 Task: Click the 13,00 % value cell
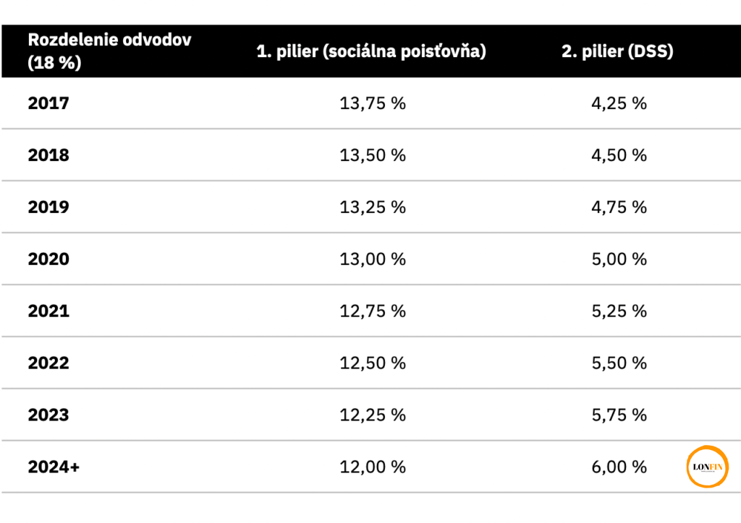pyautogui.click(x=373, y=259)
